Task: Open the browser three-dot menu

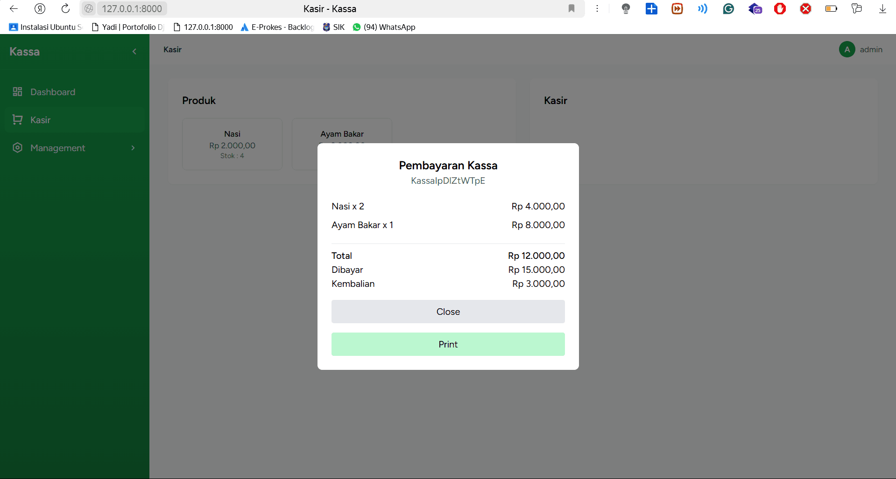Action: click(x=597, y=8)
